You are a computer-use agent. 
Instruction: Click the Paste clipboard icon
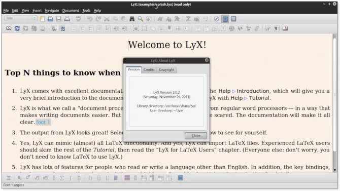point(123,19)
